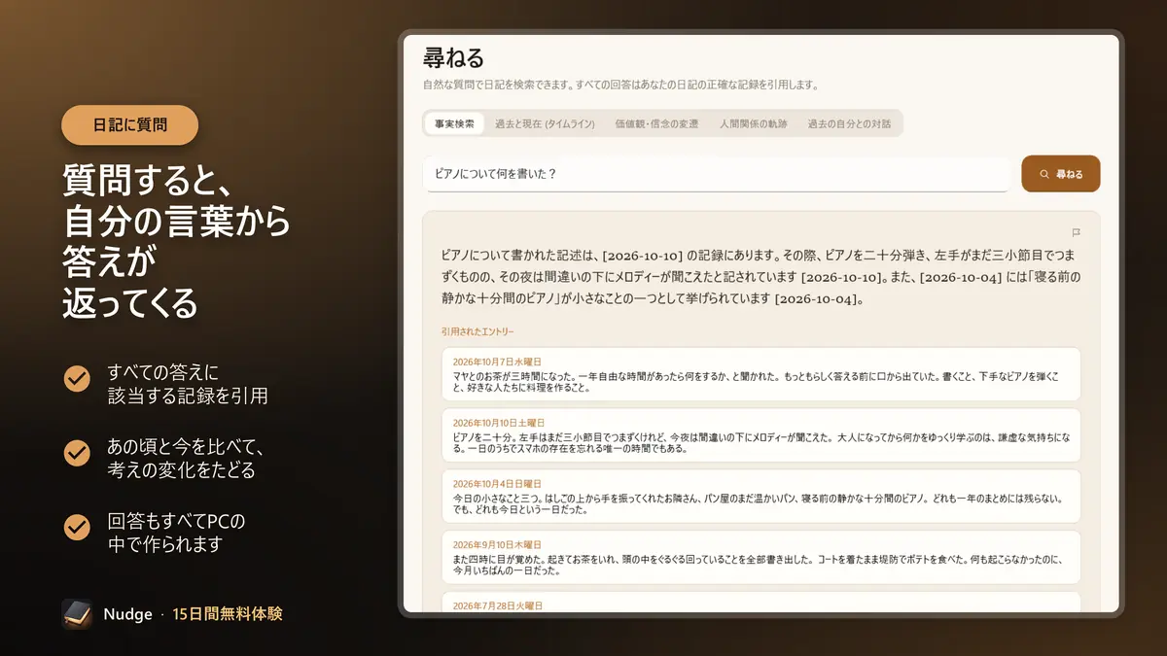1167x656 pixels.
Task: Click the checkmark icon beside すべての答えに
Action: coord(77,378)
